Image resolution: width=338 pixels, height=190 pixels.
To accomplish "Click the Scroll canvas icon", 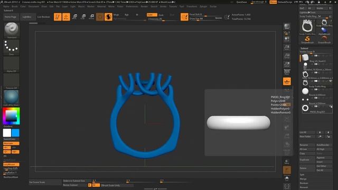I will coord(287,39).
